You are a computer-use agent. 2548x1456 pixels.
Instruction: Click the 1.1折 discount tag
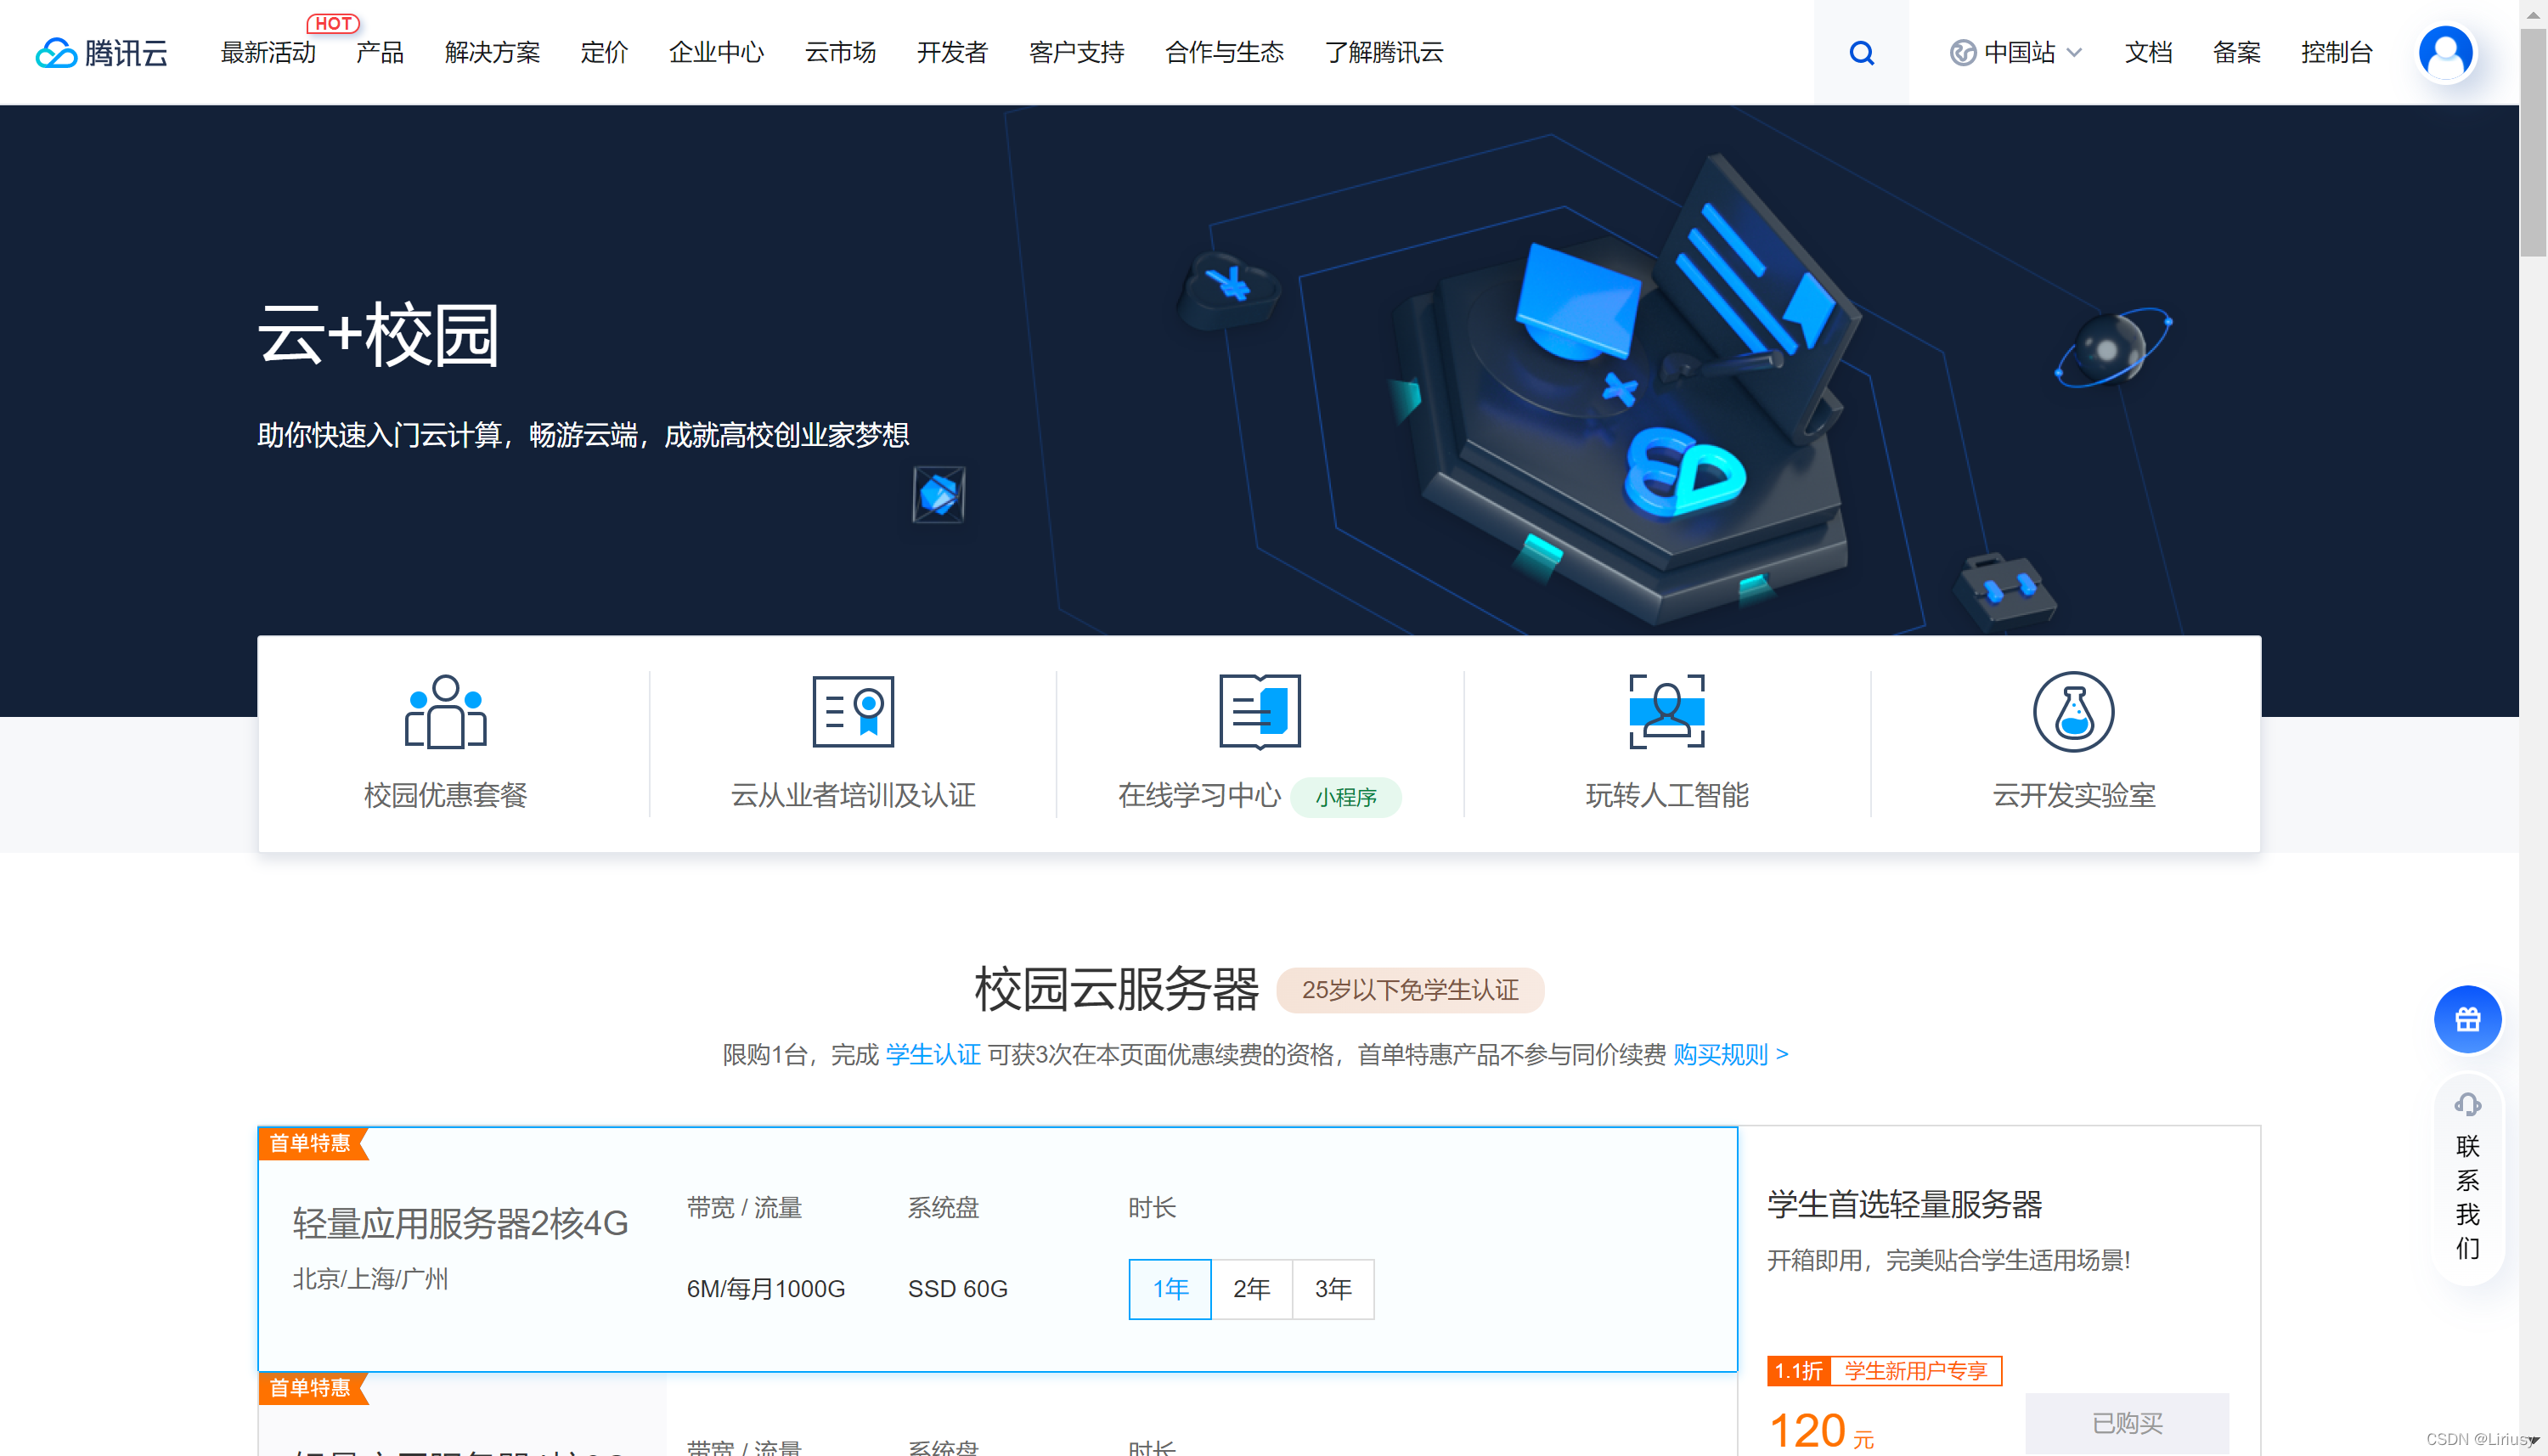(x=1798, y=1370)
